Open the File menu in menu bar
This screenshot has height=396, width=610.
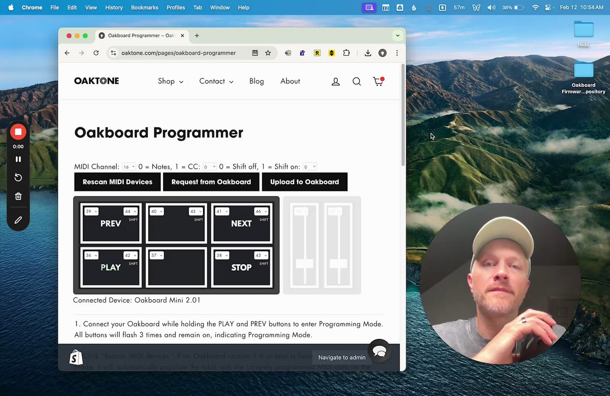(55, 8)
